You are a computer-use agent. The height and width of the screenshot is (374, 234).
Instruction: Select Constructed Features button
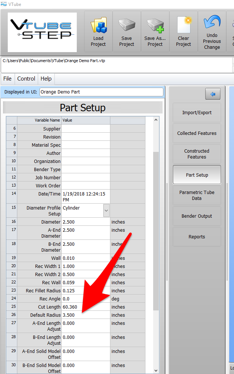pos(197,154)
